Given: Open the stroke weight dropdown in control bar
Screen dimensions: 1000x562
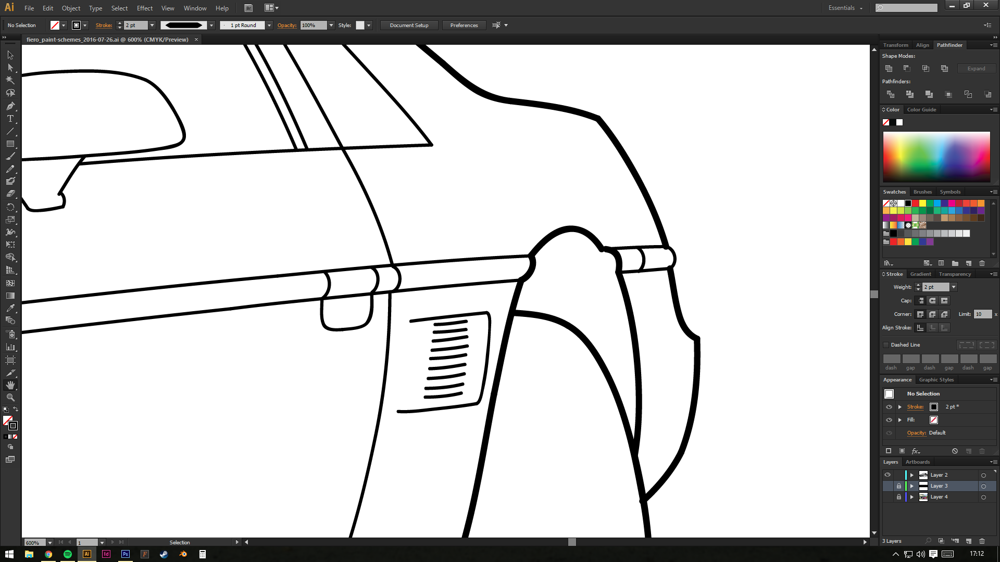Looking at the screenshot, I should pos(152,25).
